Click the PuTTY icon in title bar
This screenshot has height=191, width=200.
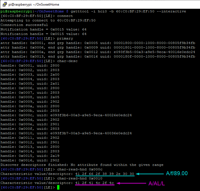pyautogui.click(x=5, y=4)
